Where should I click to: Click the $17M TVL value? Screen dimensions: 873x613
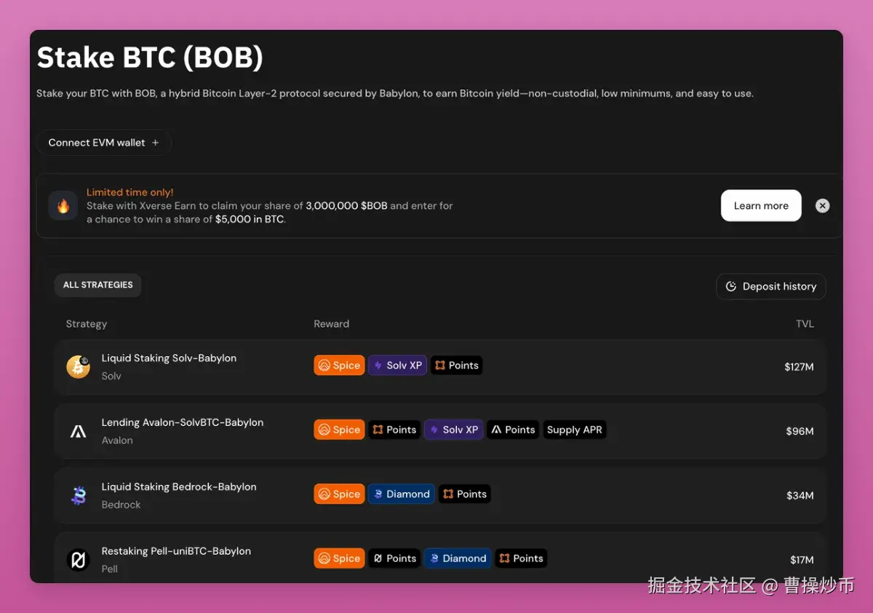[802, 560]
